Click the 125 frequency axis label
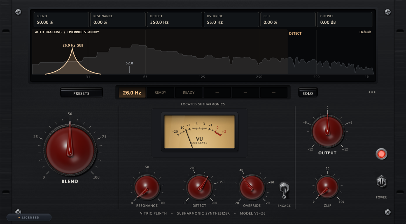 coord(202,77)
